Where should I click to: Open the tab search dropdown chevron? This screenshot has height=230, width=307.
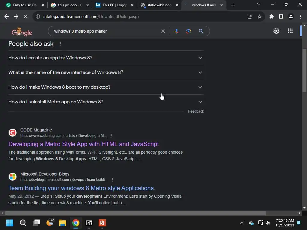(259, 4)
